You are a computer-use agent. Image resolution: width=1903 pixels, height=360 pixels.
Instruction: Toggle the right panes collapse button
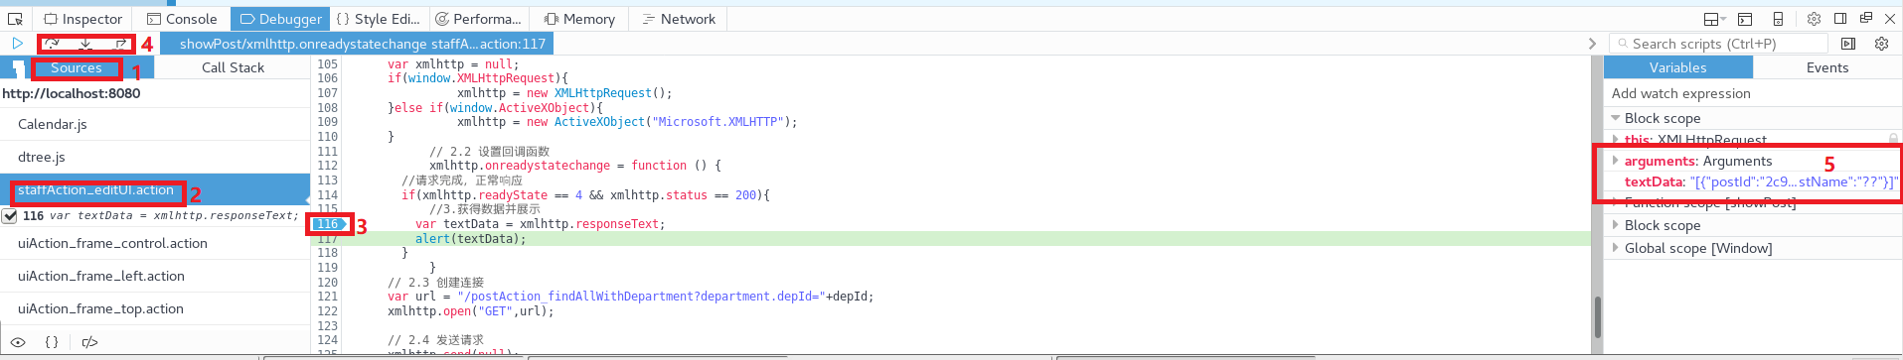[x=1848, y=44]
